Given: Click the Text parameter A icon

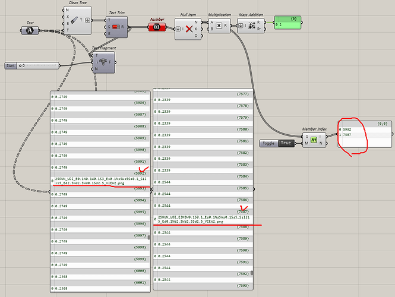Looking at the screenshot, I should pos(30,30).
